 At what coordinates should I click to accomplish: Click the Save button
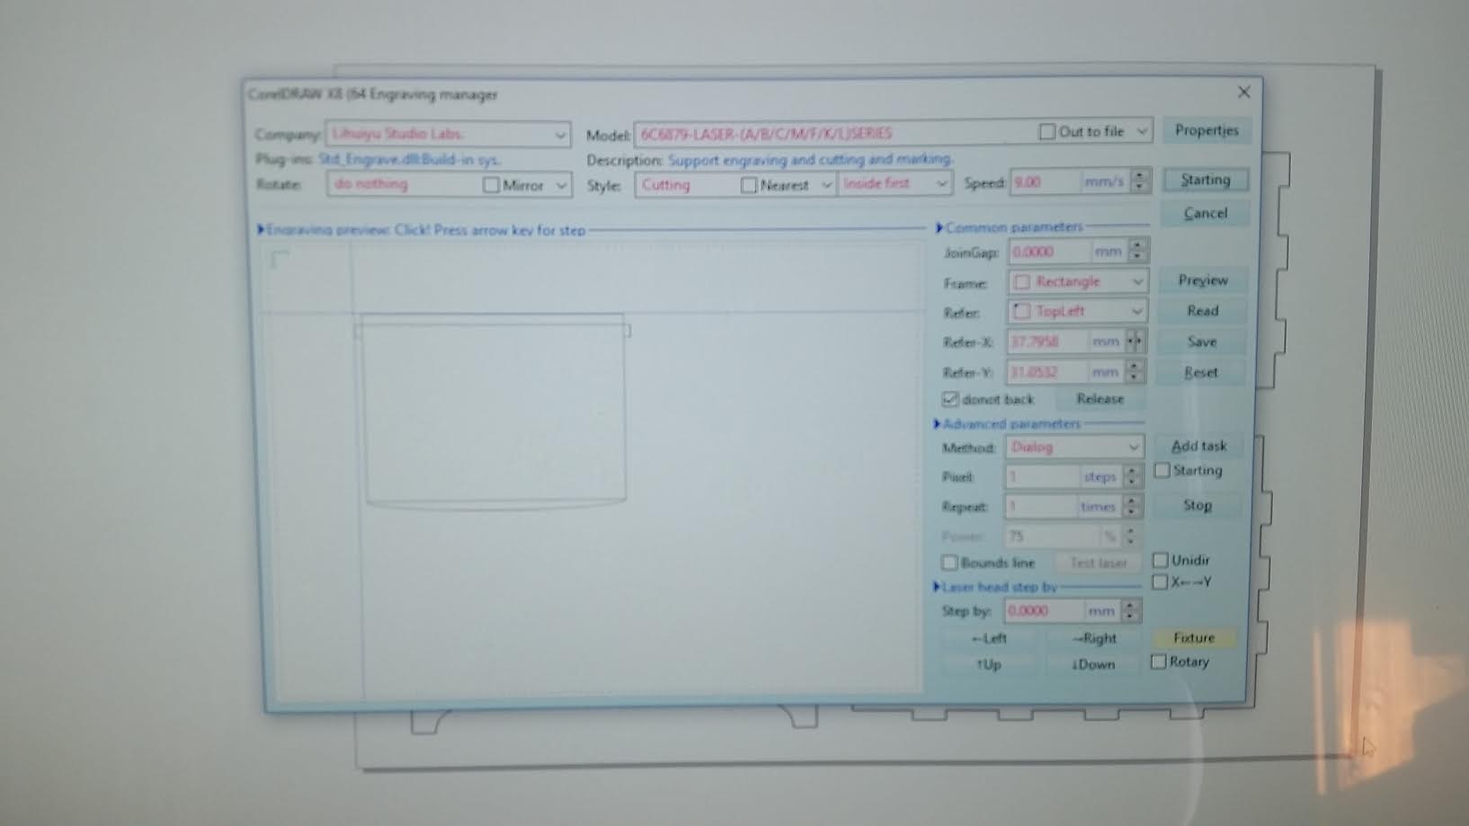click(1202, 342)
